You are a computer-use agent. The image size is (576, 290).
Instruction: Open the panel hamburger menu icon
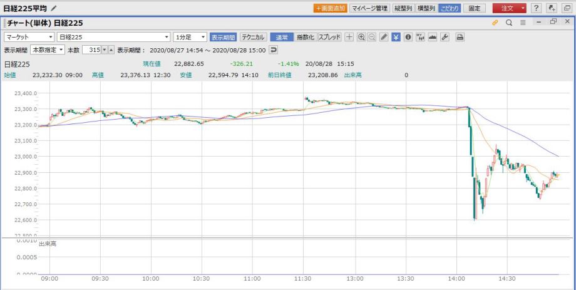(x=523, y=23)
